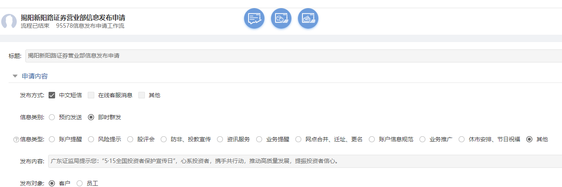Select the 风险提示 radio option
The height and width of the screenshot is (187, 562).
point(91,139)
